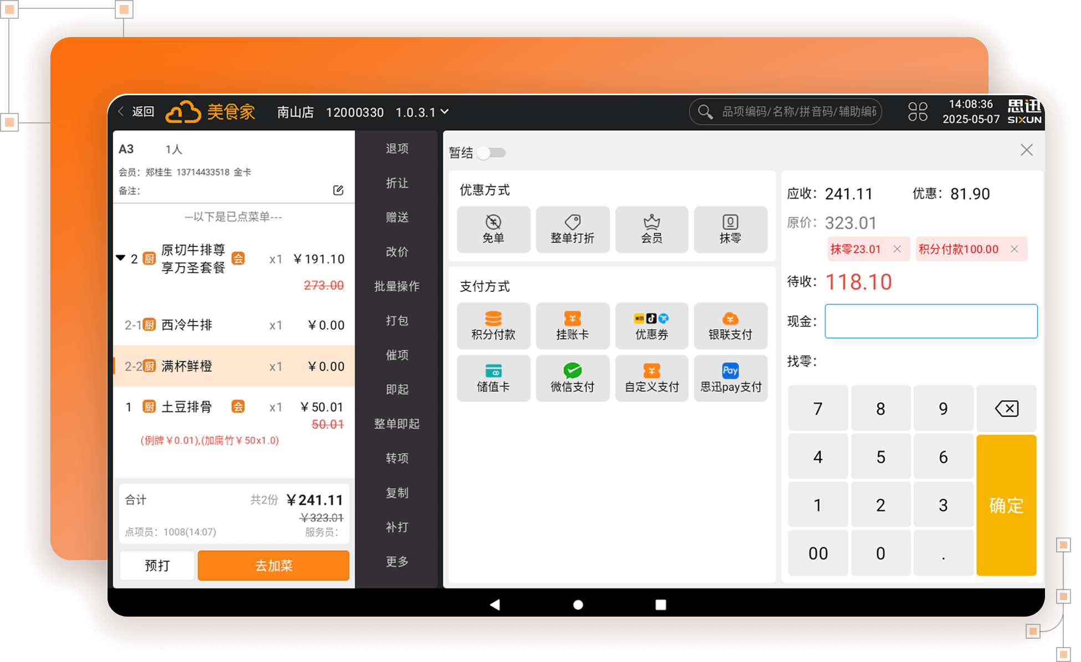Click the 会 badge on 原切牛排尊享万圣套餐
Viewport: 1081px width, 662px height.
point(238,258)
